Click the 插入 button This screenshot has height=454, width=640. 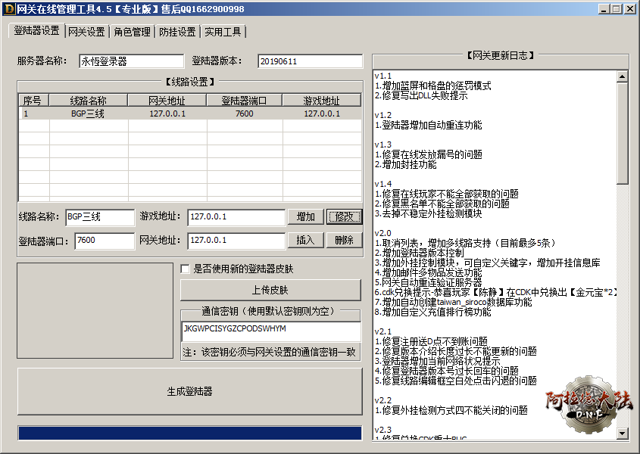click(306, 240)
